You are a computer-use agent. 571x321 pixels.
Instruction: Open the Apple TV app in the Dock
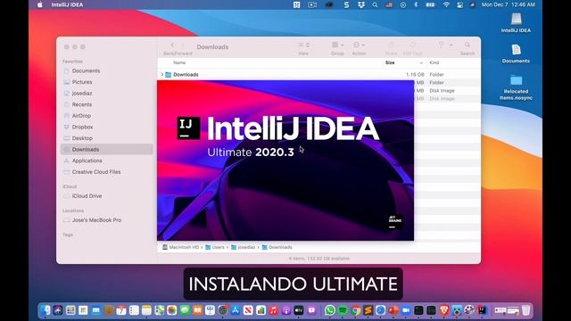pos(299,310)
